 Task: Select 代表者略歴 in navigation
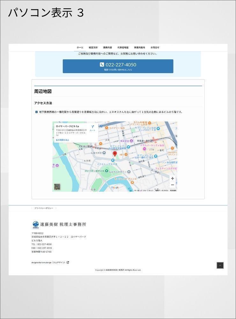[x=123, y=48]
